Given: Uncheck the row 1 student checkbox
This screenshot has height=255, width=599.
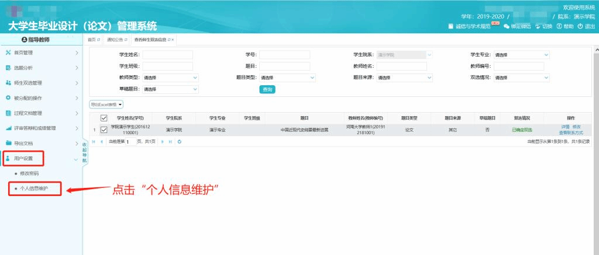Looking at the screenshot, I should click(104, 130).
